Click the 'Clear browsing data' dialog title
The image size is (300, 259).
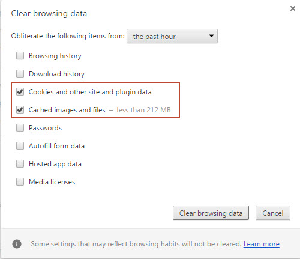[x=49, y=14]
